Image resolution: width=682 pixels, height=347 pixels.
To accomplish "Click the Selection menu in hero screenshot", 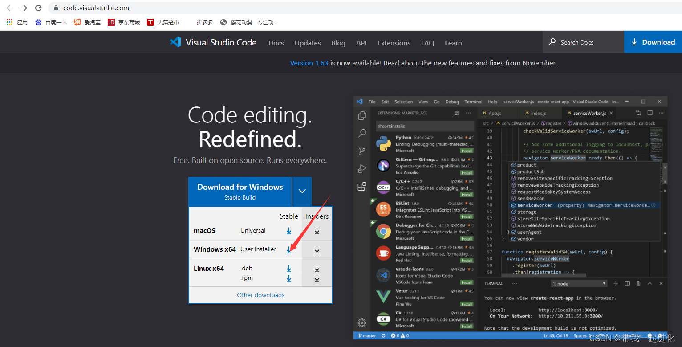I will click(404, 102).
